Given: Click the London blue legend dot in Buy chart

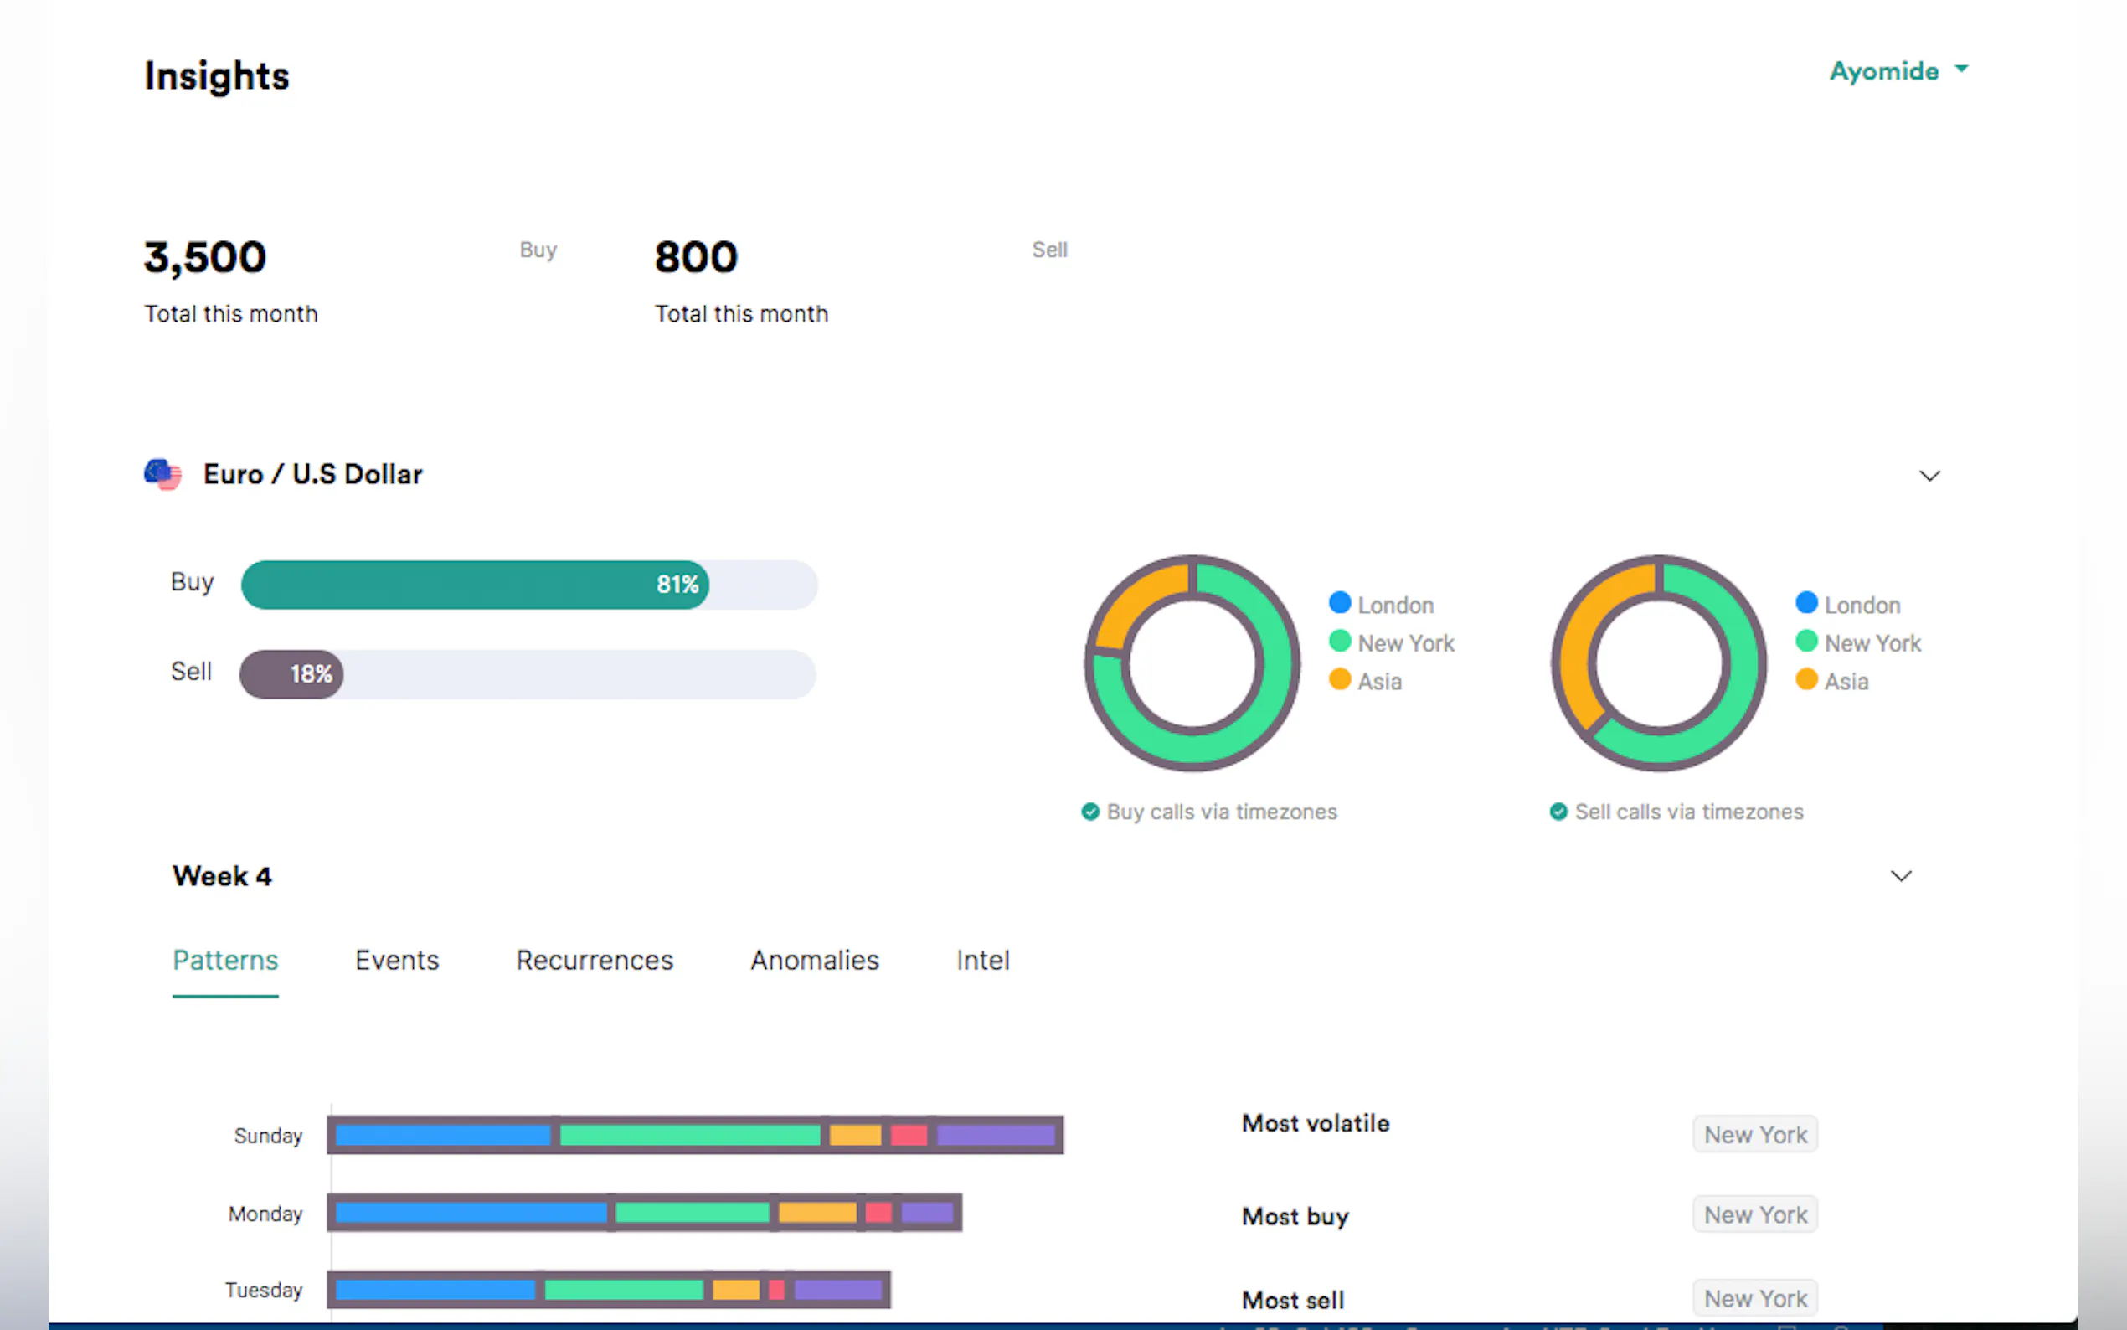Looking at the screenshot, I should [1339, 602].
